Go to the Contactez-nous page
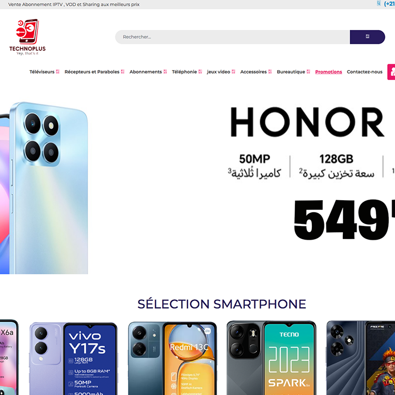395x395 pixels. click(364, 72)
